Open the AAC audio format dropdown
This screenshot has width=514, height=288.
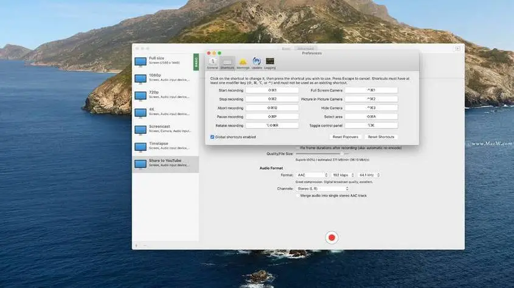pyautogui.click(x=313, y=175)
